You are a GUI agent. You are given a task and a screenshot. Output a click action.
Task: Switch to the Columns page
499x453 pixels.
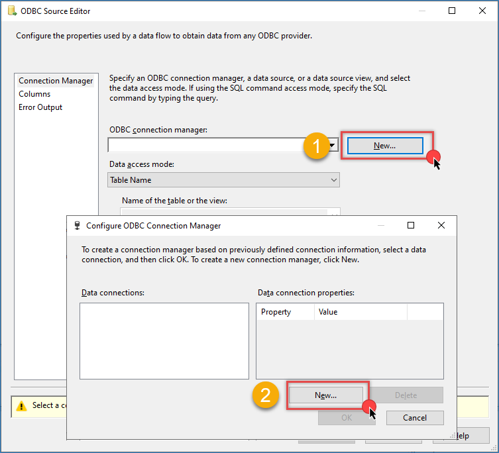34,94
